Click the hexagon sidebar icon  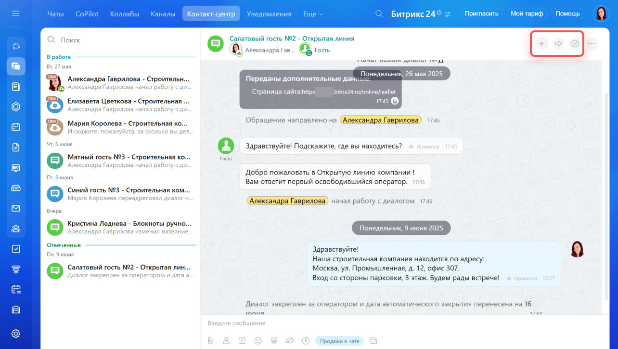[x=16, y=107]
